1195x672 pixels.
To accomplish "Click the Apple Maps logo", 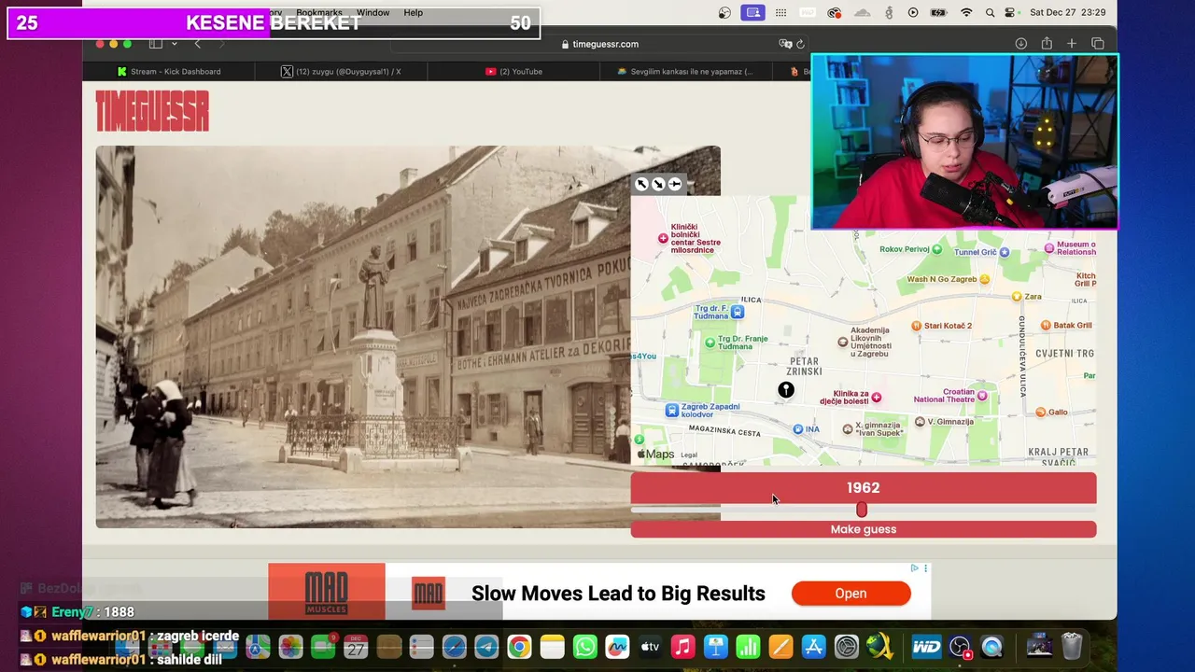I will [x=655, y=455].
